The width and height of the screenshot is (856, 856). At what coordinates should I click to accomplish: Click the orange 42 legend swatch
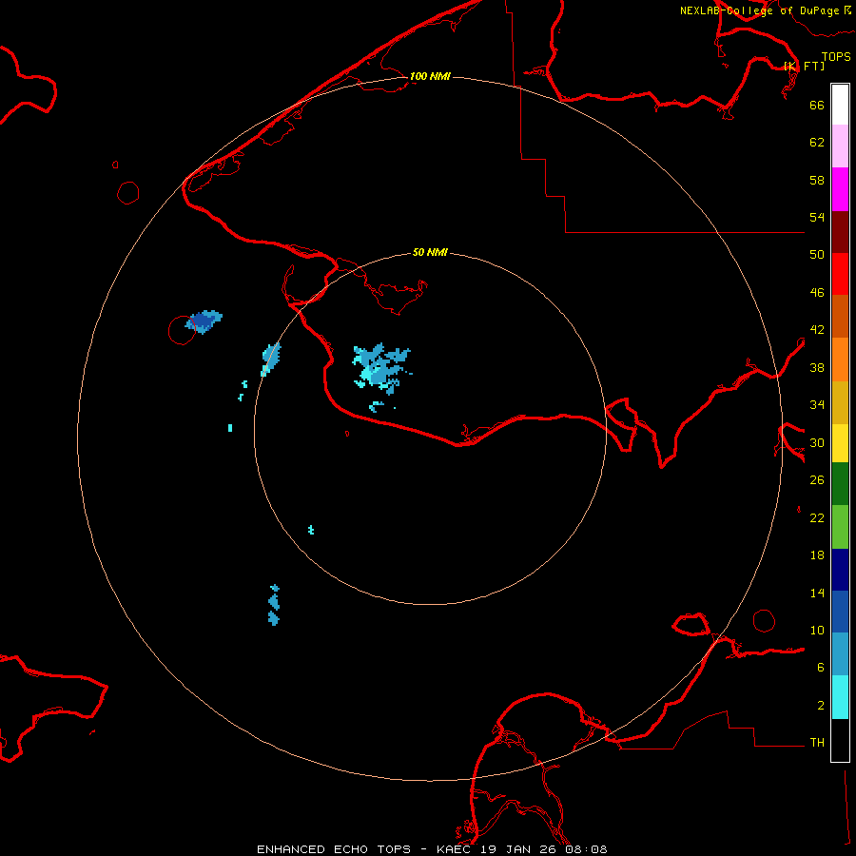point(840,360)
